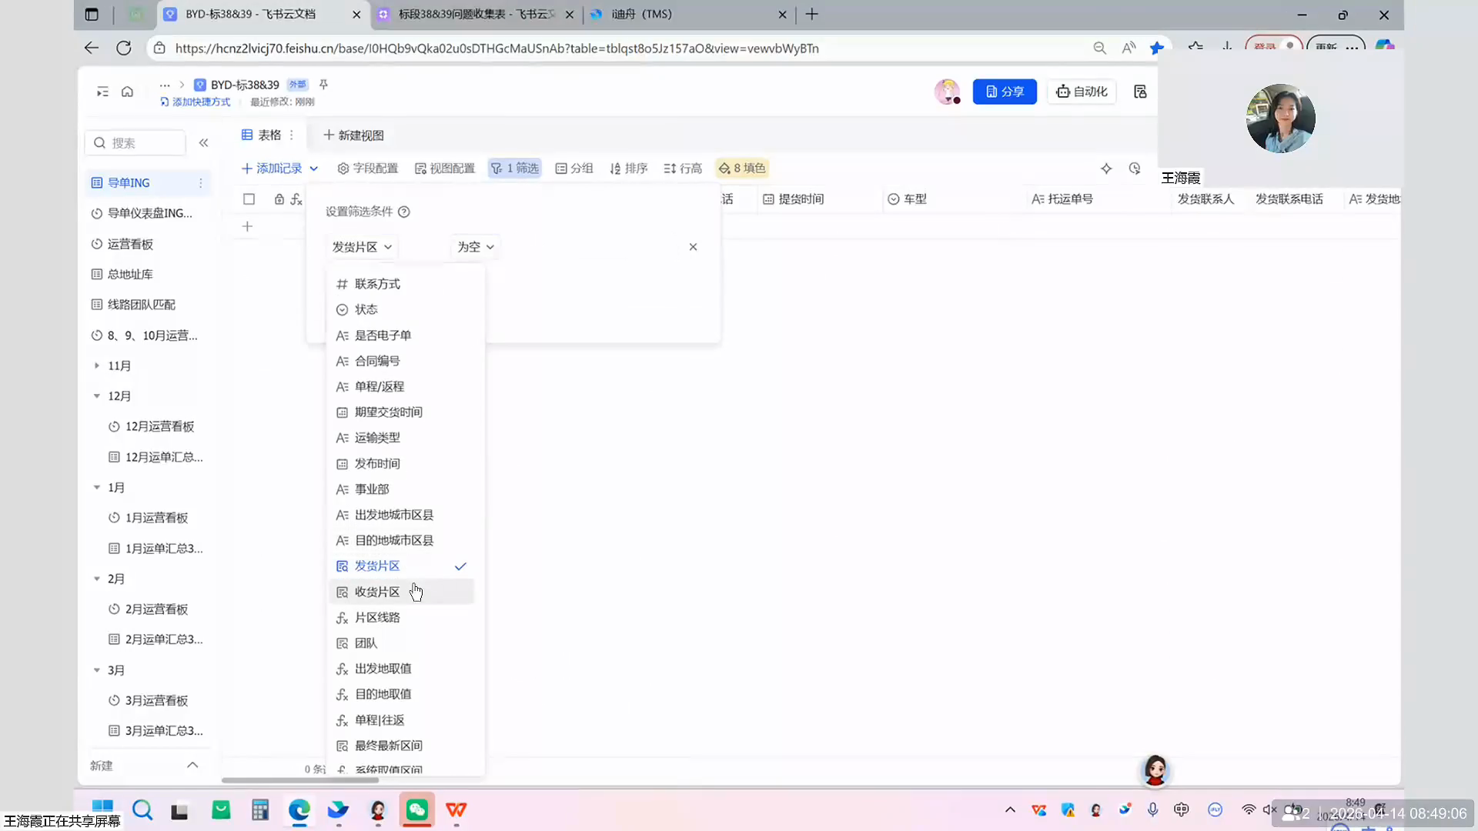Open the 发货片区 field selector dropdown
The height and width of the screenshot is (831, 1478).
[x=362, y=247]
